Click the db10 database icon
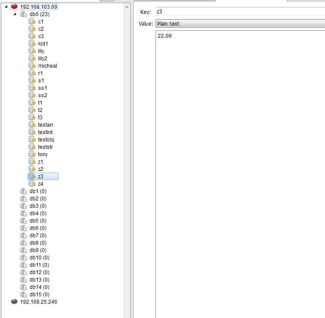Screen dimensions: 325x318 23,257
